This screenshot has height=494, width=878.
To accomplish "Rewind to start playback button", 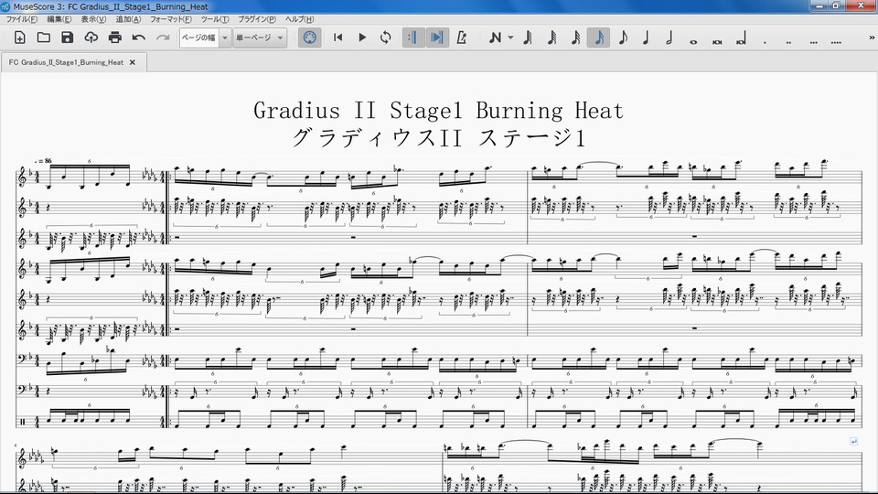I will (x=337, y=38).
